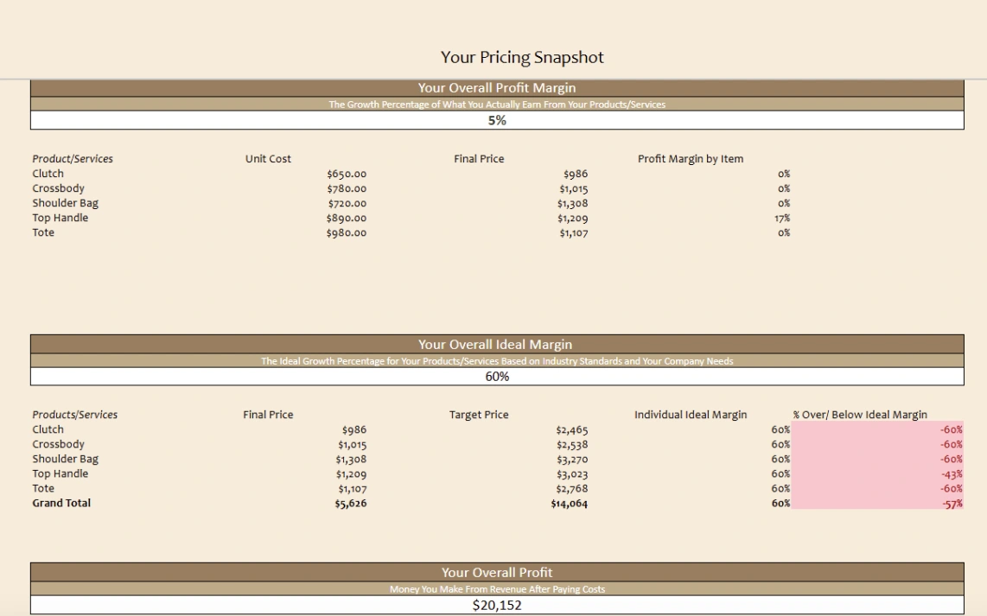Select Shoulder Bag target price $3,270
Screen dimensions: 987x616
[571, 460]
